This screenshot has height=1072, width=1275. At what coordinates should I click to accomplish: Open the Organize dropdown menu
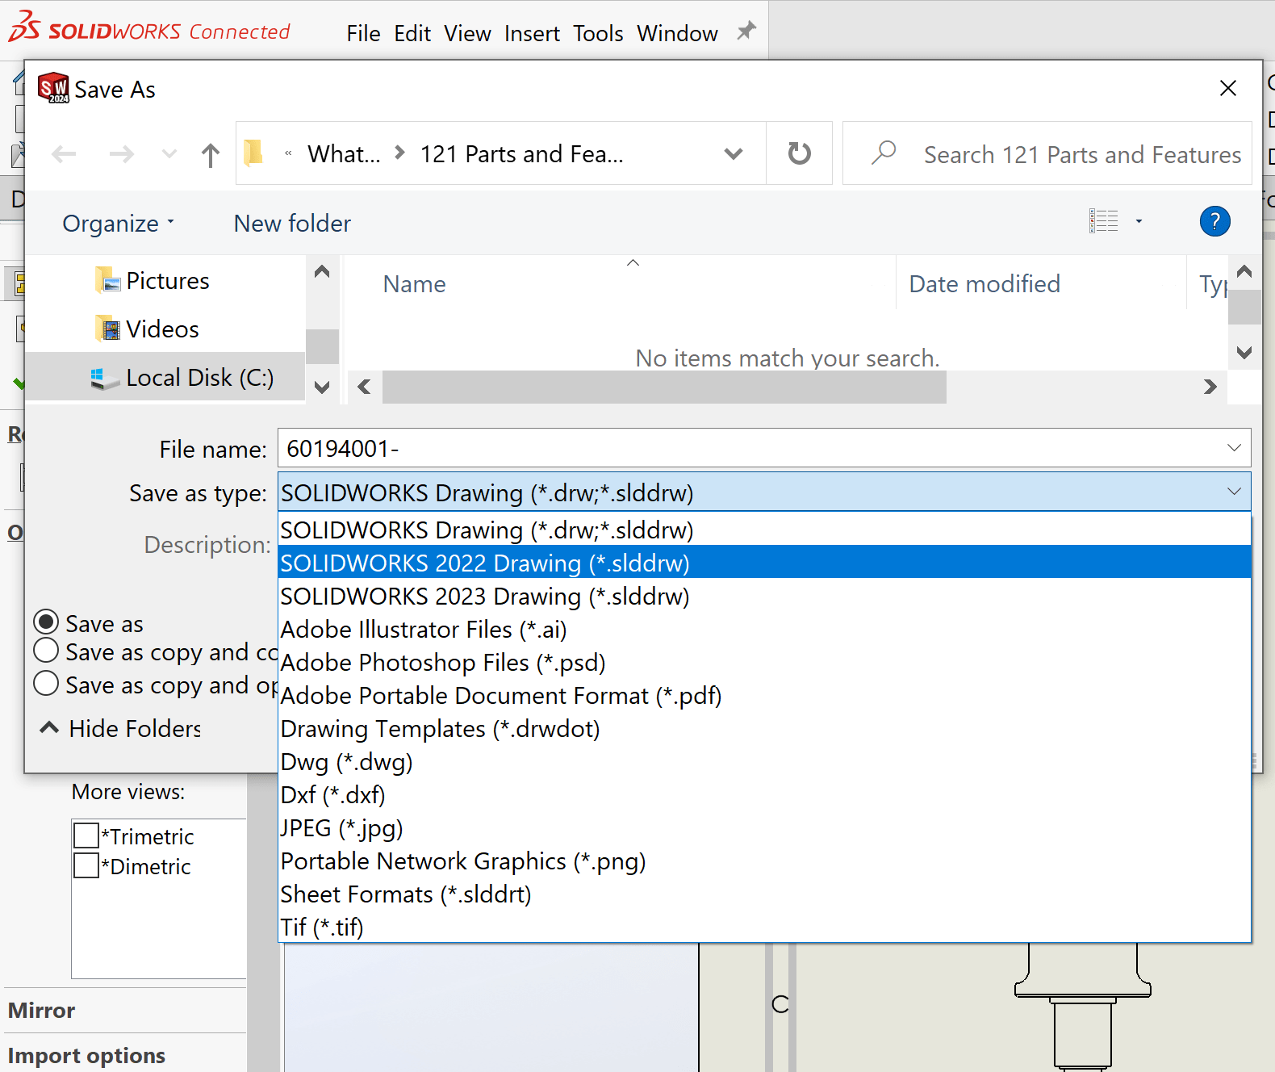[x=118, y=223]
